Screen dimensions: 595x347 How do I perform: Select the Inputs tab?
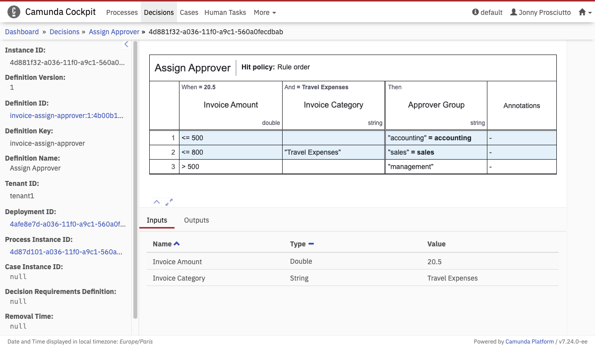(x=157, y=220)
